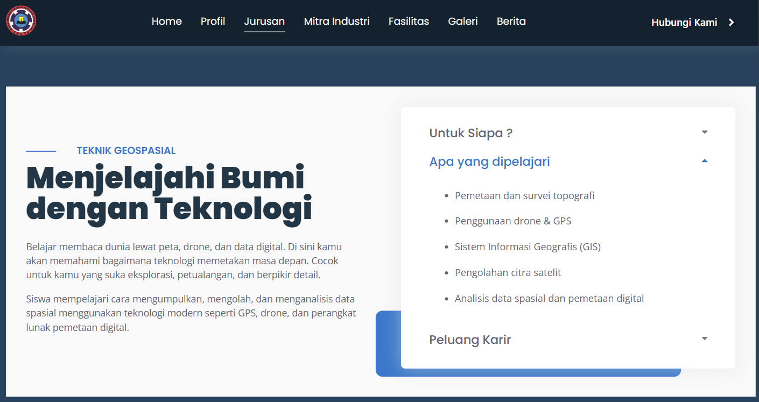Viewport: 759px width, 402px height.
Task: Collapse Apa yang dipelajari using its up arrow
Action: click(x=705, y=161)
